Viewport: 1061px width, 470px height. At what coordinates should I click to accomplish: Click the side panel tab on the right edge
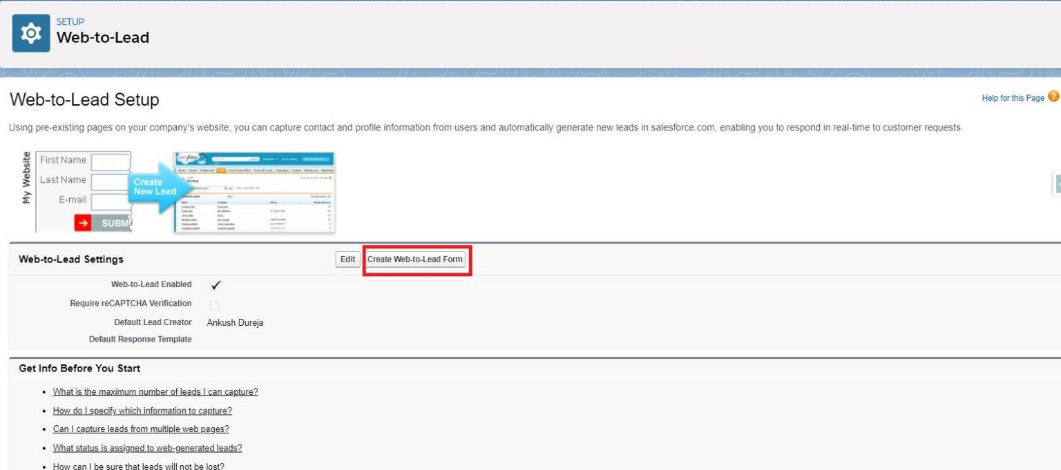1058,183
